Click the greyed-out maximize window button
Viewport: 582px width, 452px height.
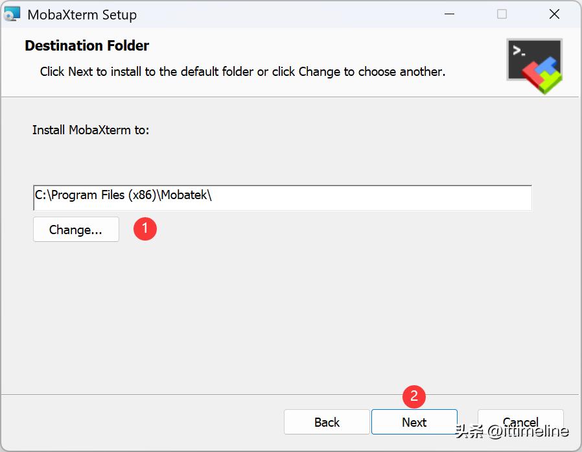point(502,14)
